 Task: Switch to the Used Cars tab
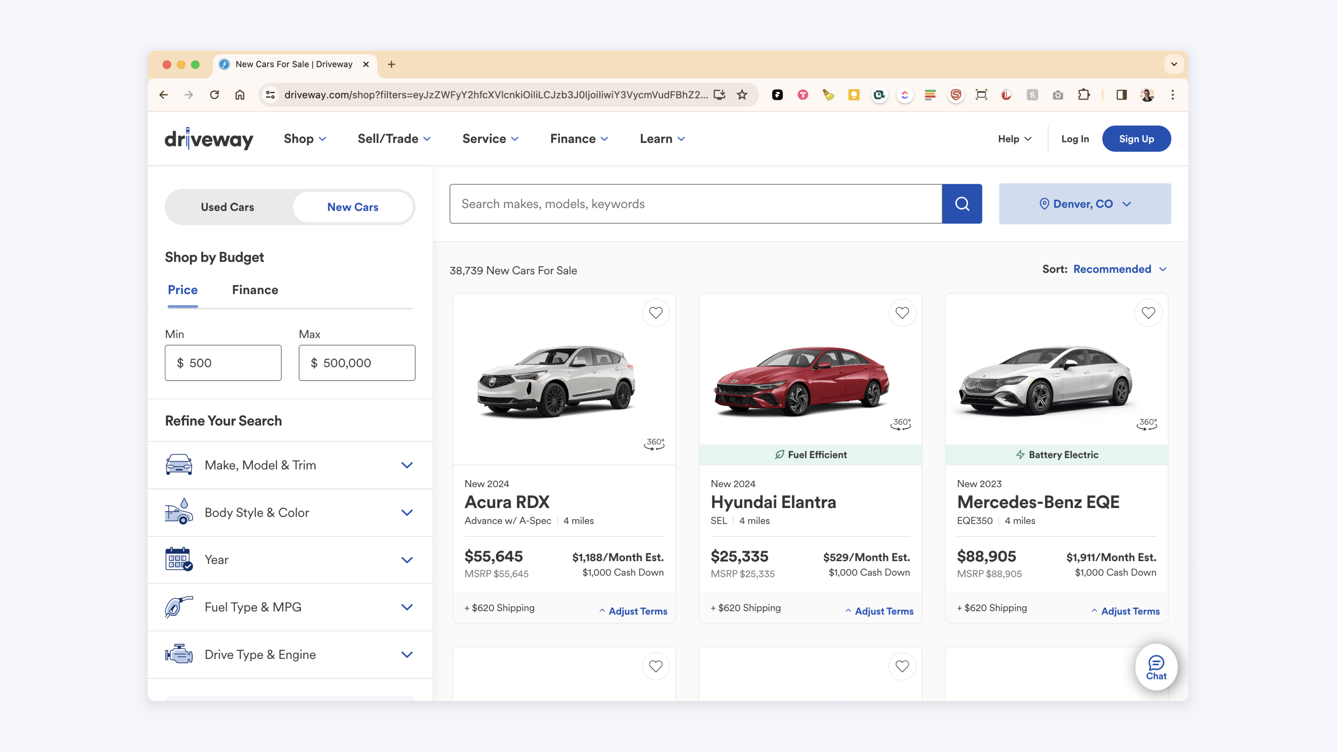pyautogui.click(x=227, y=207)
